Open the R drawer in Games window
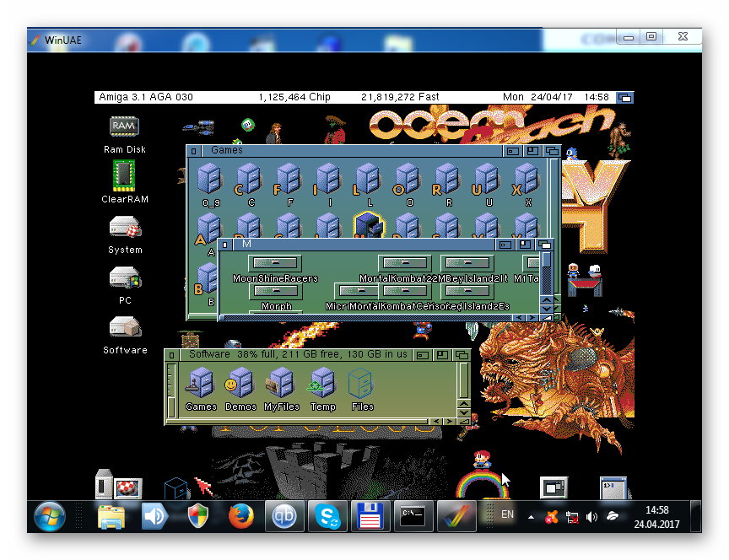 [445, 180]
